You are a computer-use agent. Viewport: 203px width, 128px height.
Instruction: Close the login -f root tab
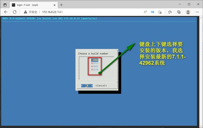(x=54, y=5)
